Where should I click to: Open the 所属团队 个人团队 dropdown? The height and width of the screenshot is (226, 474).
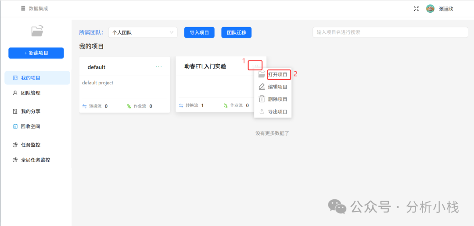click(143, 32)
